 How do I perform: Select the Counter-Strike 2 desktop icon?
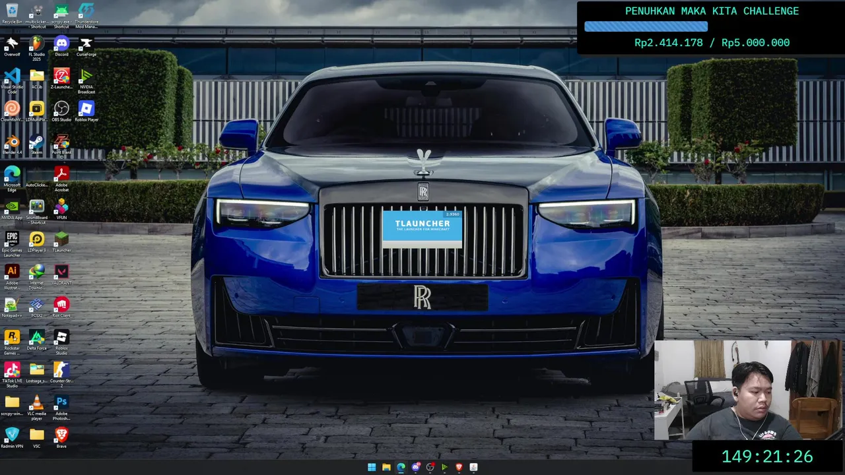[61, 375]
